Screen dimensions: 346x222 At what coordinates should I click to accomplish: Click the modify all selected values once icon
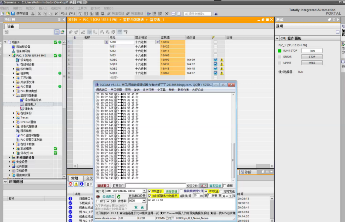(102, 32)
